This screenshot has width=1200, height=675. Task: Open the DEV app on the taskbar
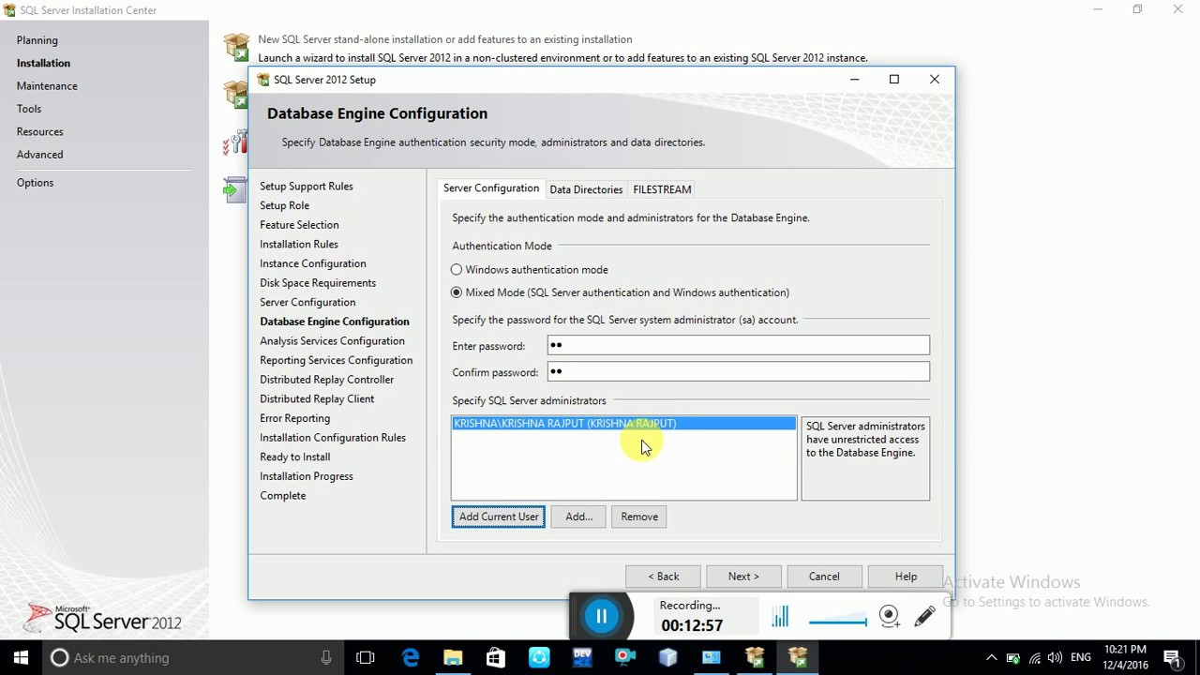[582, 657]
